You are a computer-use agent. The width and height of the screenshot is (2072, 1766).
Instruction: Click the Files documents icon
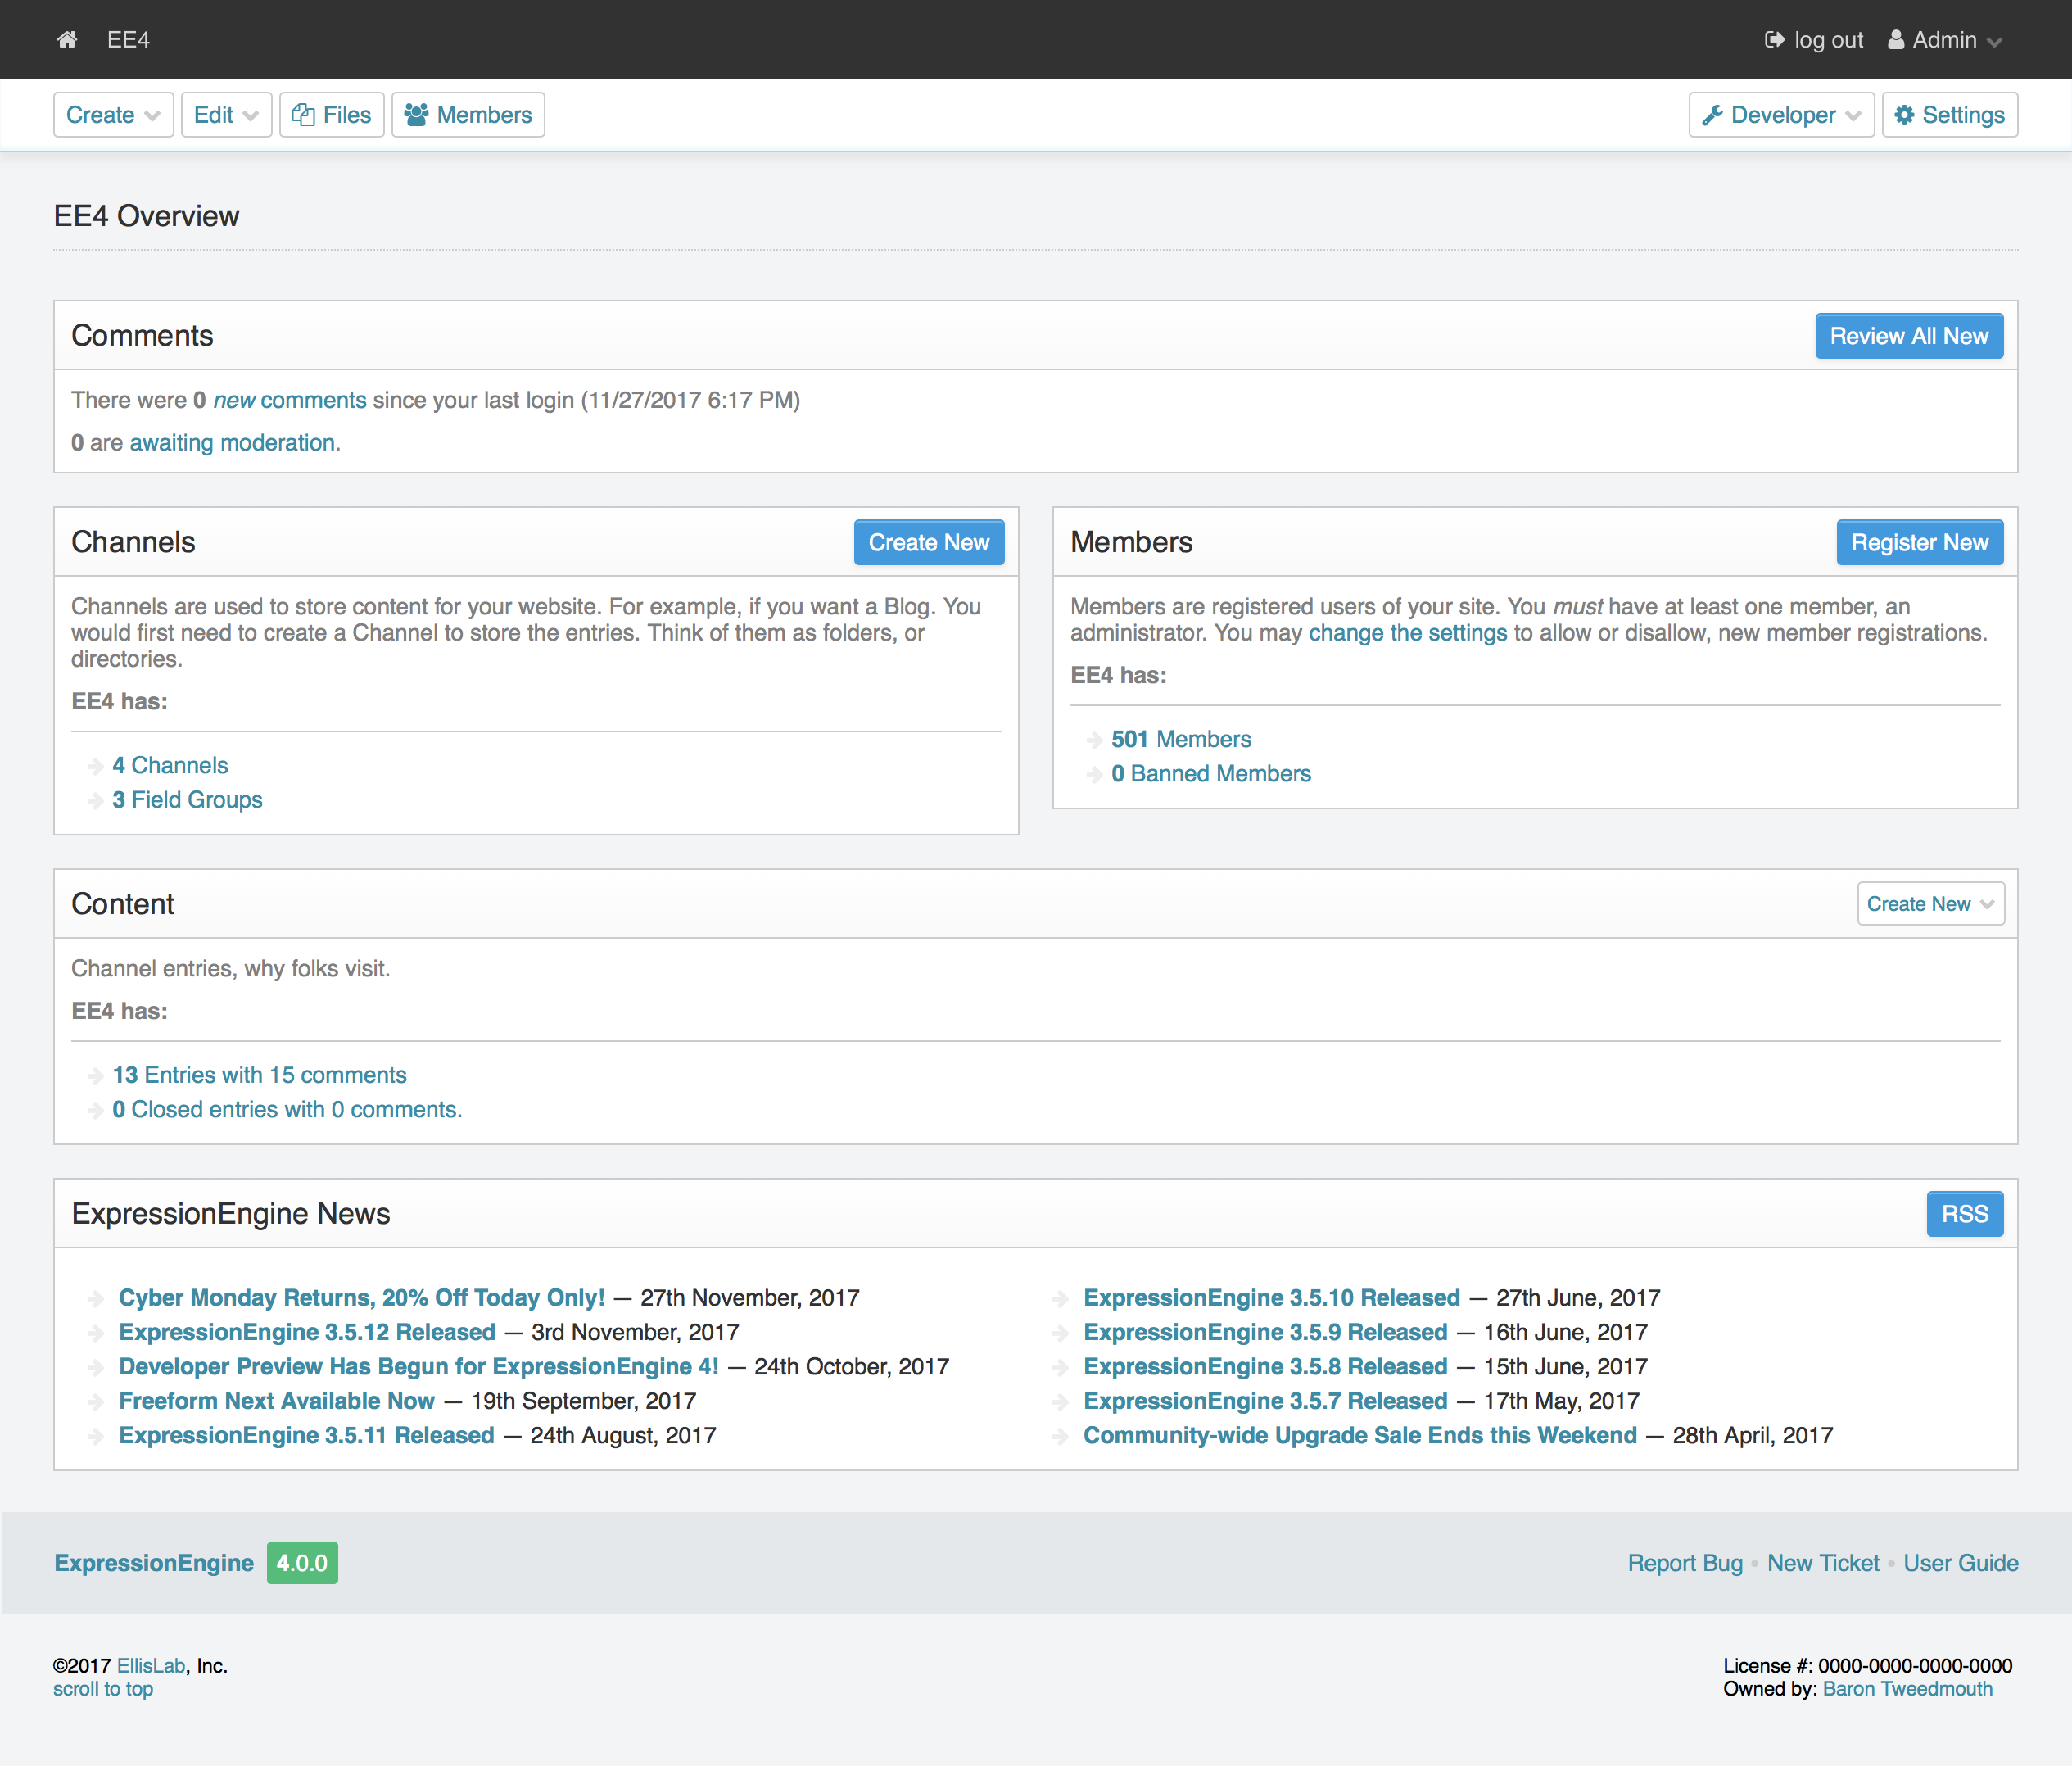coord(303,115)
